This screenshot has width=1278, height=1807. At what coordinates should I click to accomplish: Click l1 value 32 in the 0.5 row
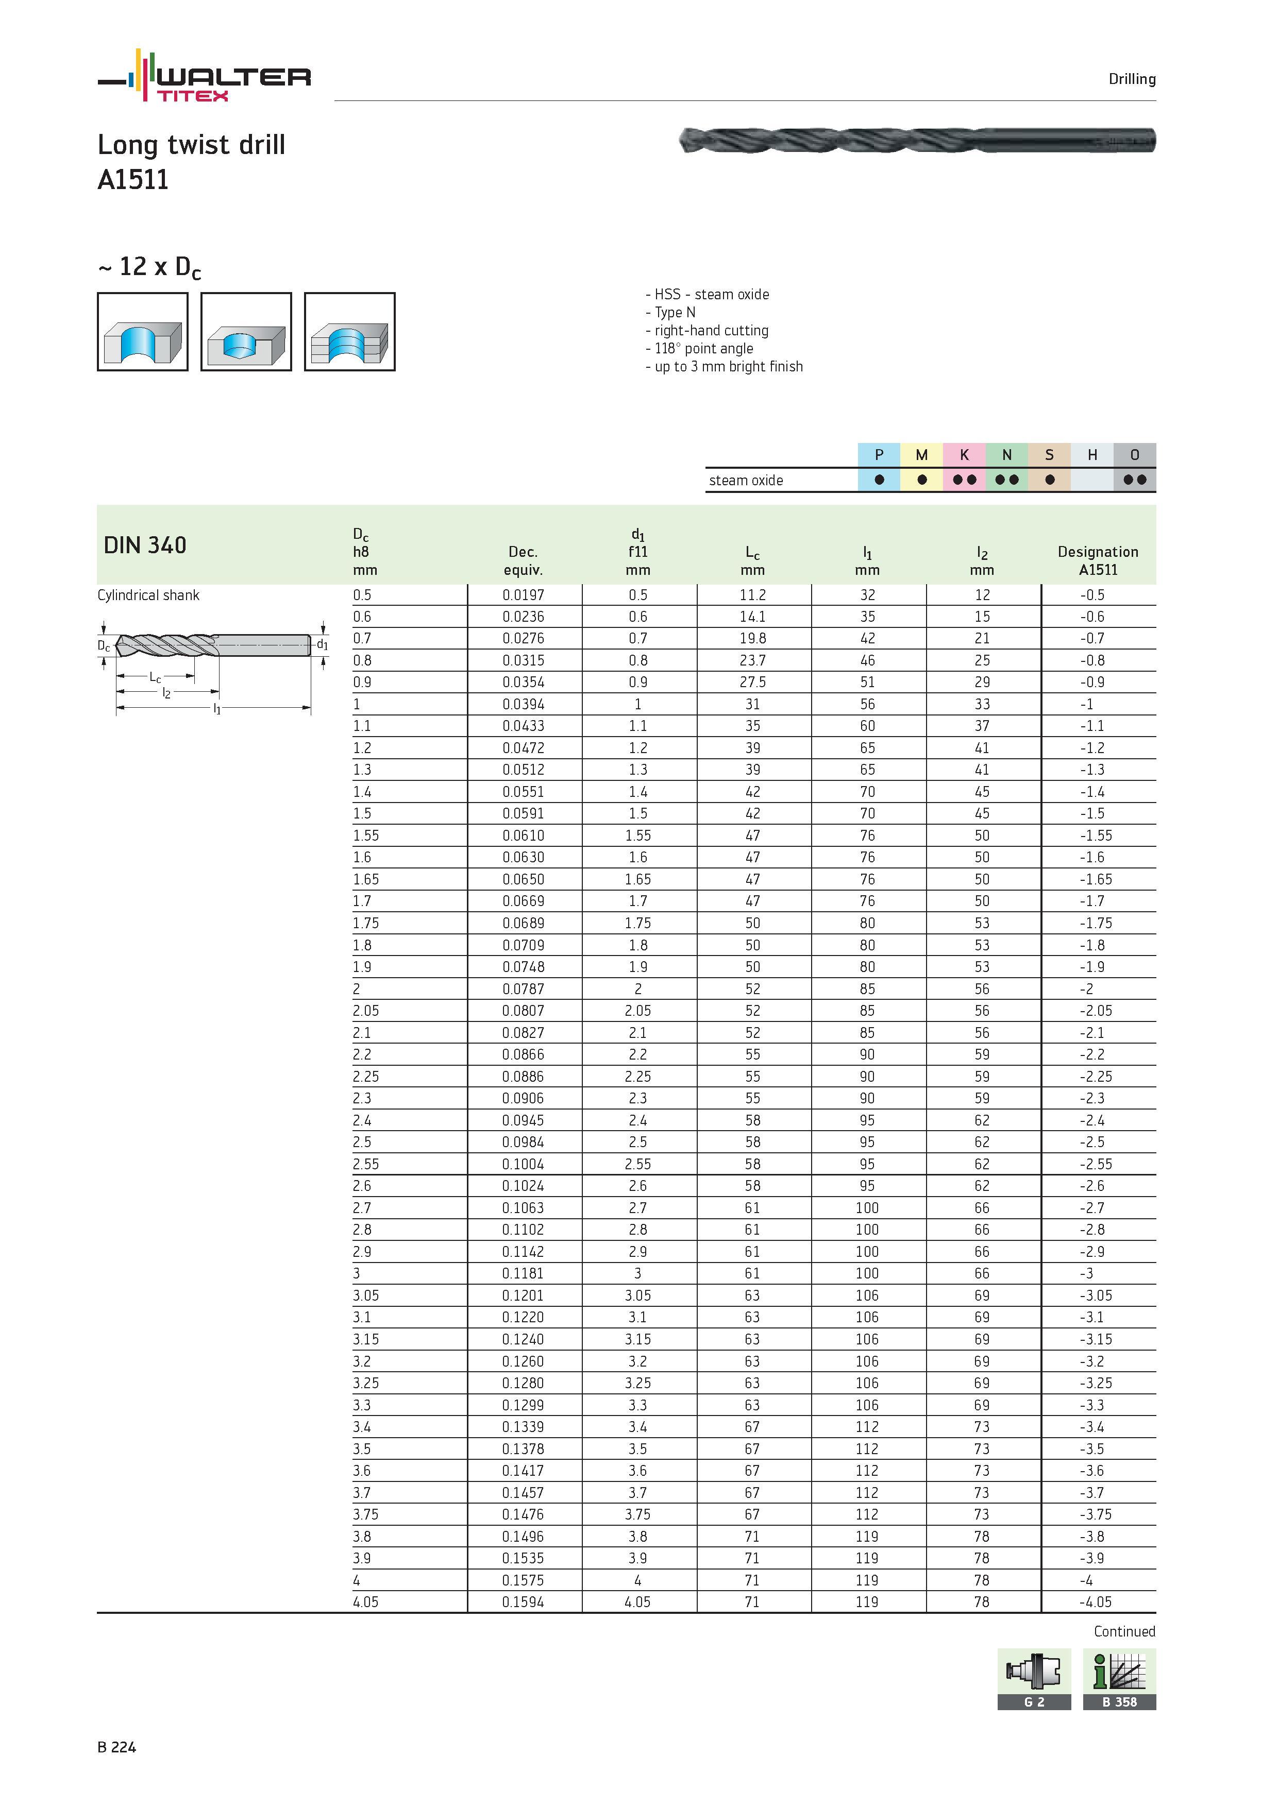(867, 595)
